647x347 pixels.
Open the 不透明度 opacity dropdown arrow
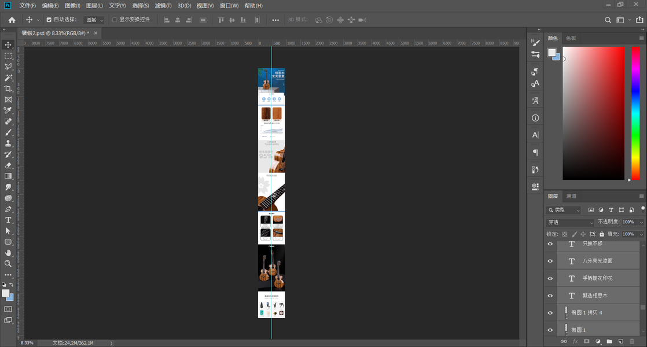click(641, 222)
